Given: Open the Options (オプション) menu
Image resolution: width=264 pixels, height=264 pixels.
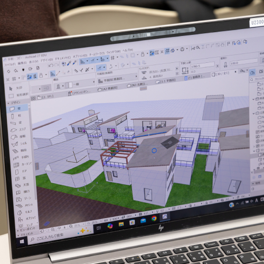Looking at the screenshot, I should click(x=80, y=56).
